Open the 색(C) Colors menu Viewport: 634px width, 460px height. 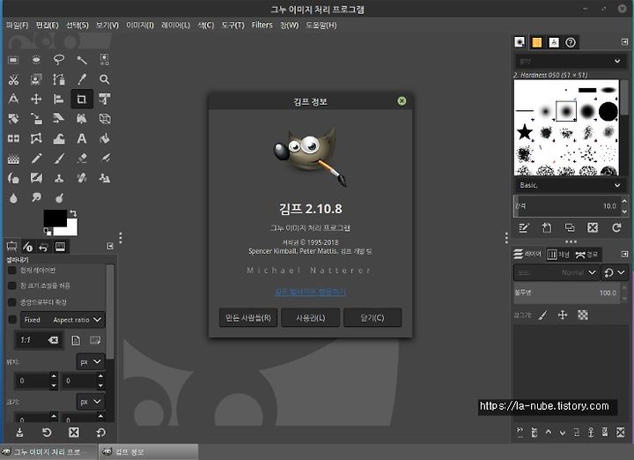coord(205,25)
